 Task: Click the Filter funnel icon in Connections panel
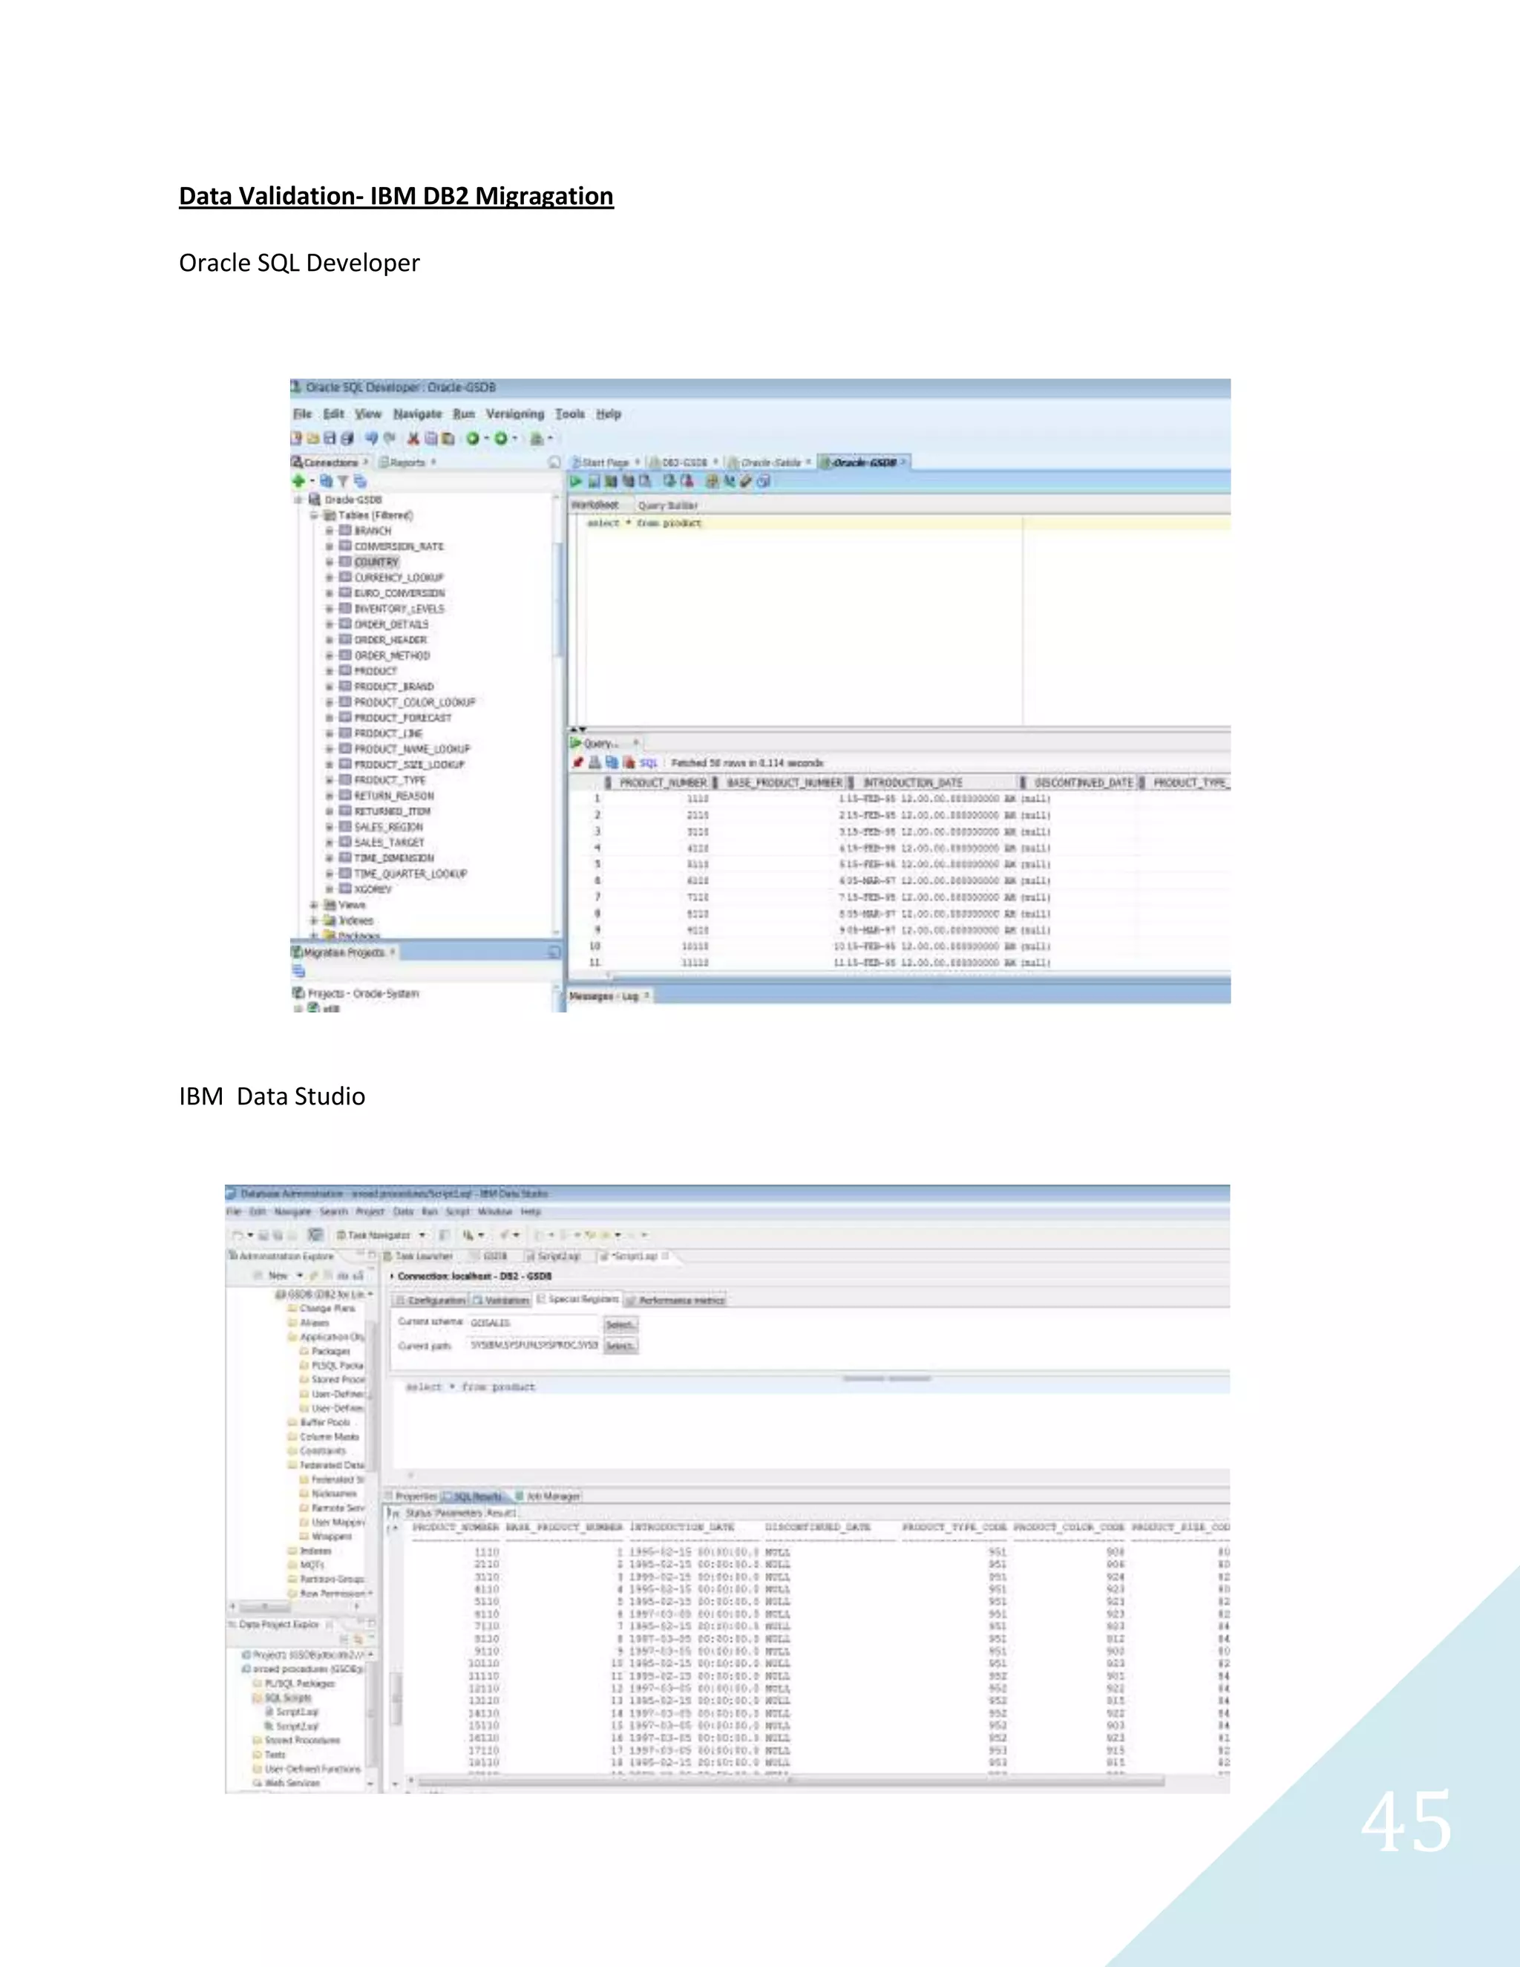pyautogui.click(x=342, y=481)
